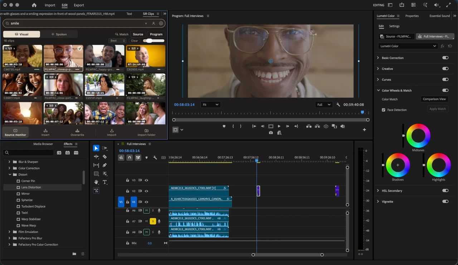Click the timeline captions CC icon
The width and height of the screenshot is (458, 265).
[164, 158]
